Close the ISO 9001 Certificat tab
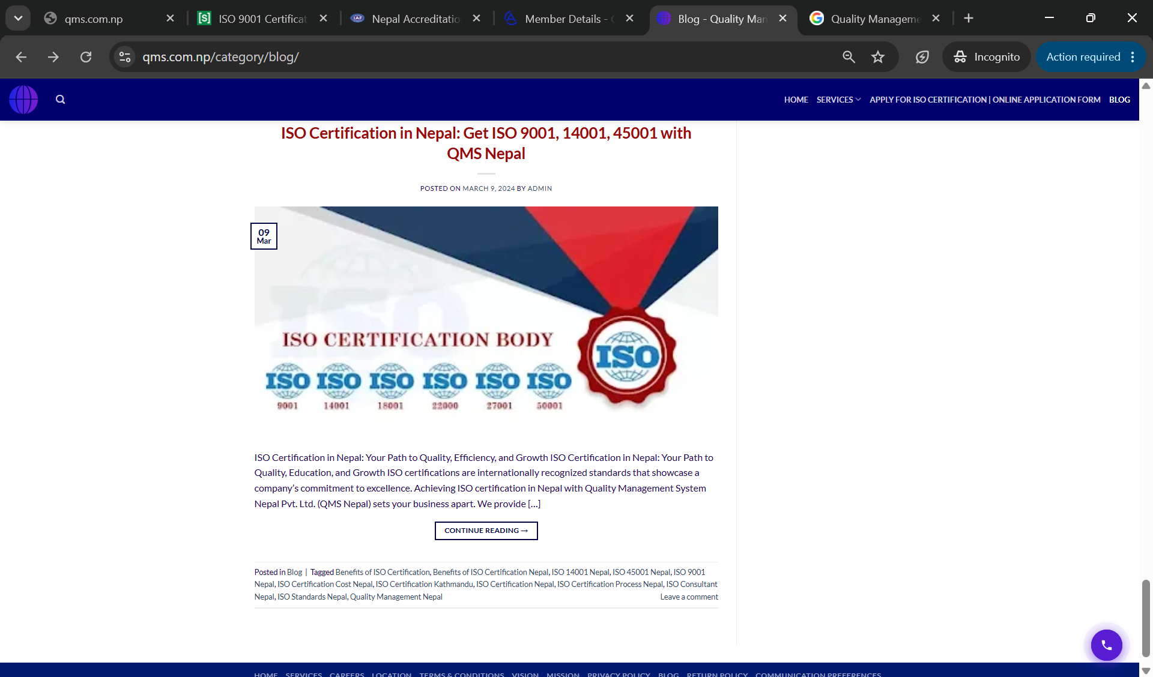1153x677 pixels. point(323,19)
